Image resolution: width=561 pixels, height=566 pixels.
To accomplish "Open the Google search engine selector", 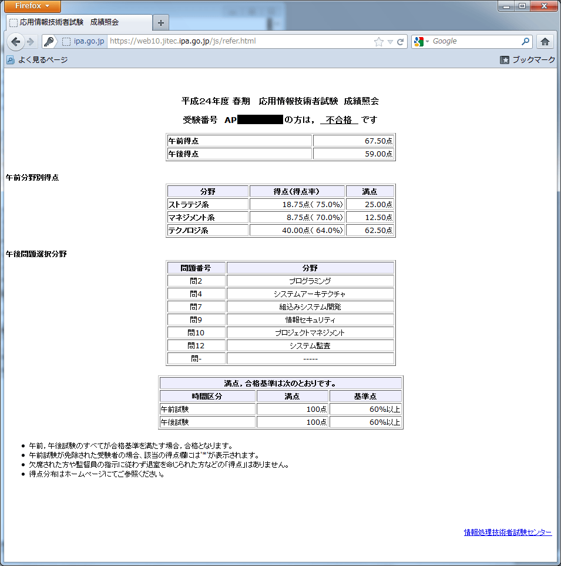I will click(421, 42).
